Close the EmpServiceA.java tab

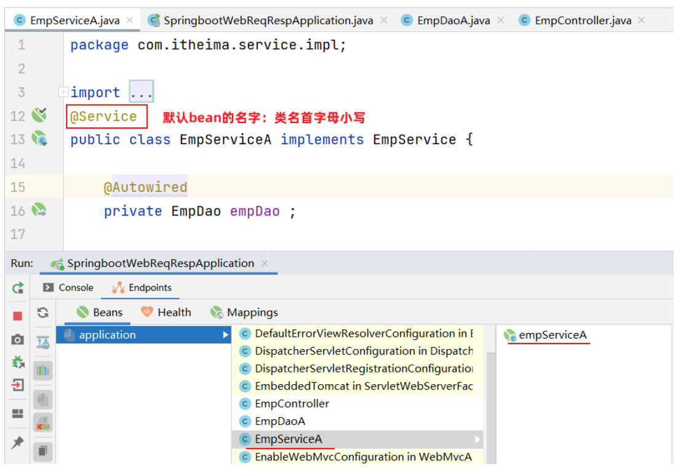(129, 20)
